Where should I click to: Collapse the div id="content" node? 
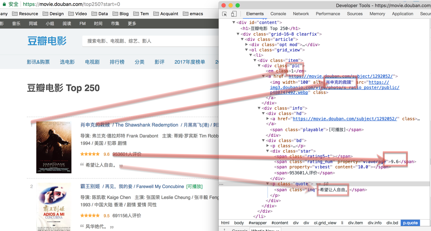[234, 23]
